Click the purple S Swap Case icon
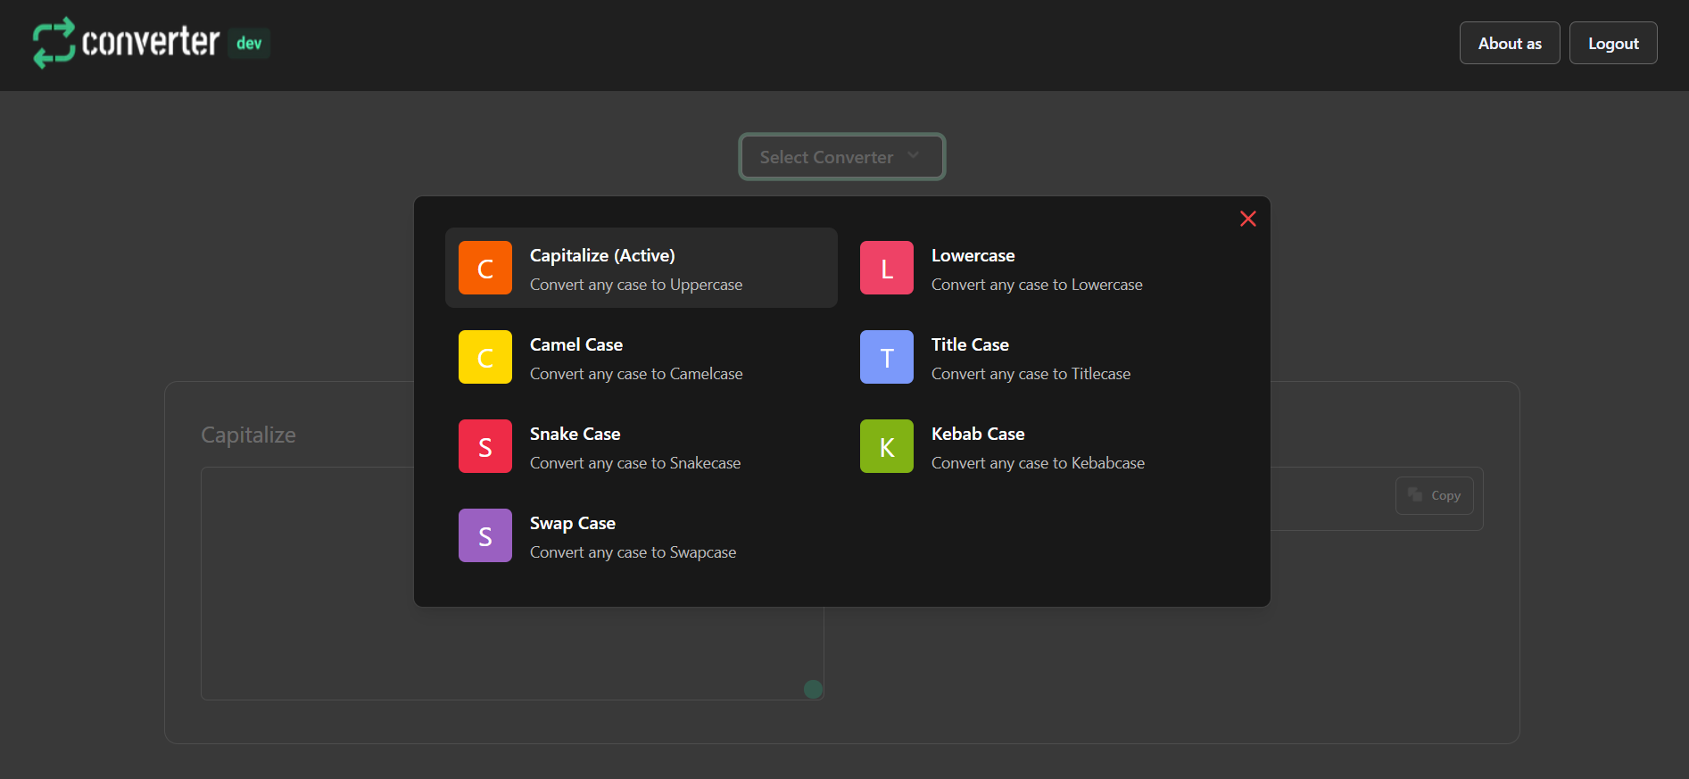This screenshot has height=779, width=1689. (485, 535)
